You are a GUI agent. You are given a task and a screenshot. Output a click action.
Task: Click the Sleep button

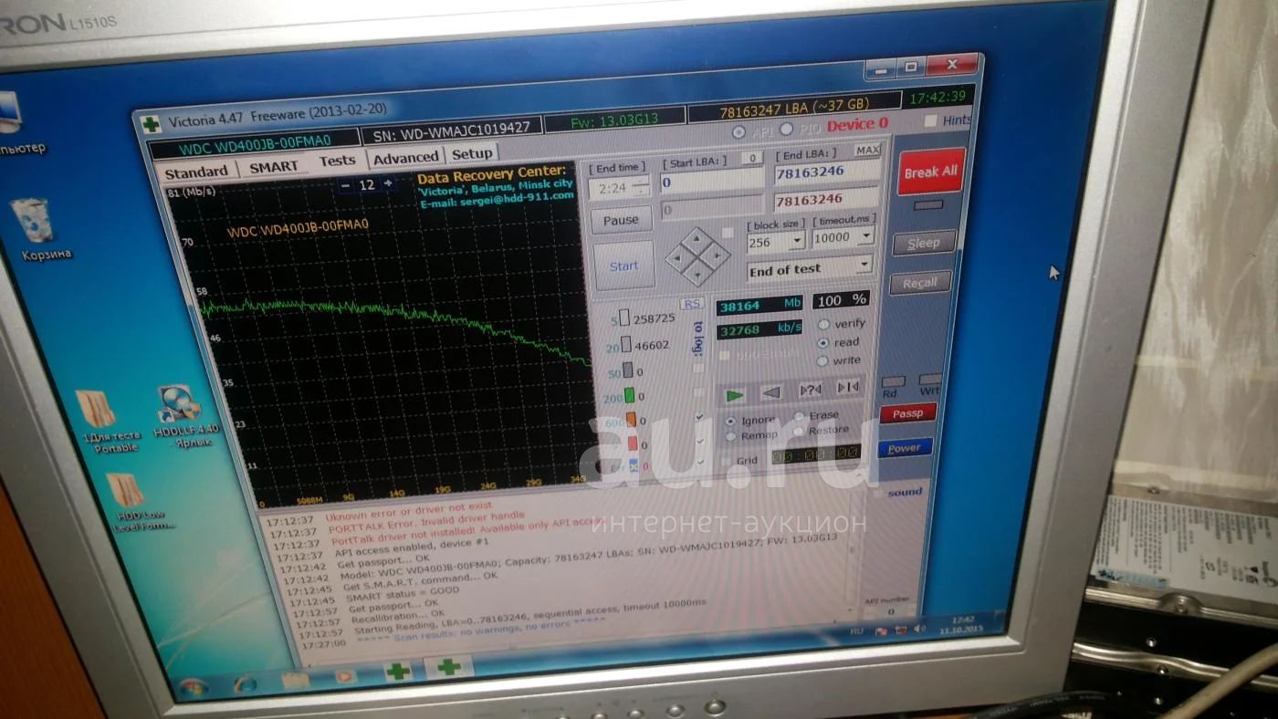924,243
